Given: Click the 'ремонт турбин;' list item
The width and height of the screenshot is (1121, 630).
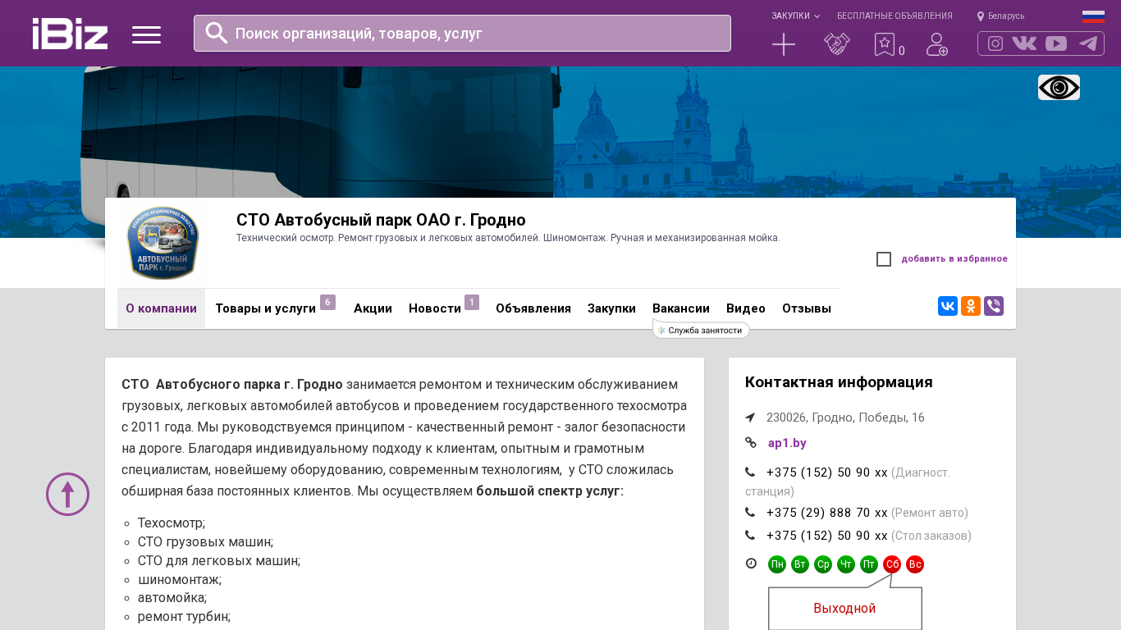Looking at the screenshot, I should pos(184,616).
